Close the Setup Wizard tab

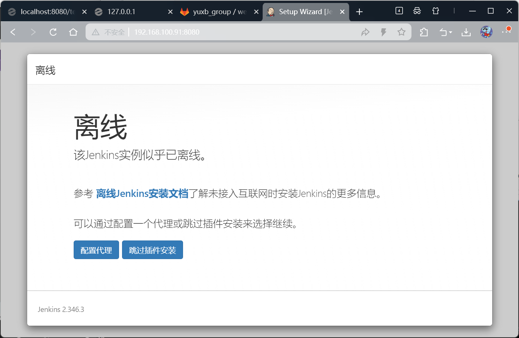(x=342, y=12)
